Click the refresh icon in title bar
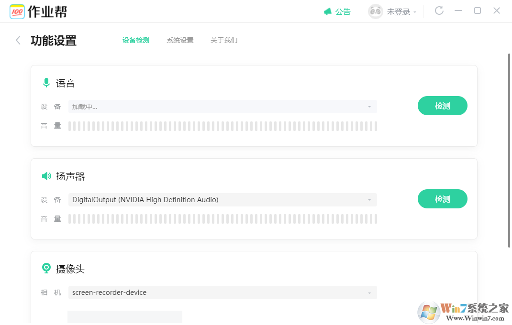This screenshot has height=325, width=512. tap(439, 11)
